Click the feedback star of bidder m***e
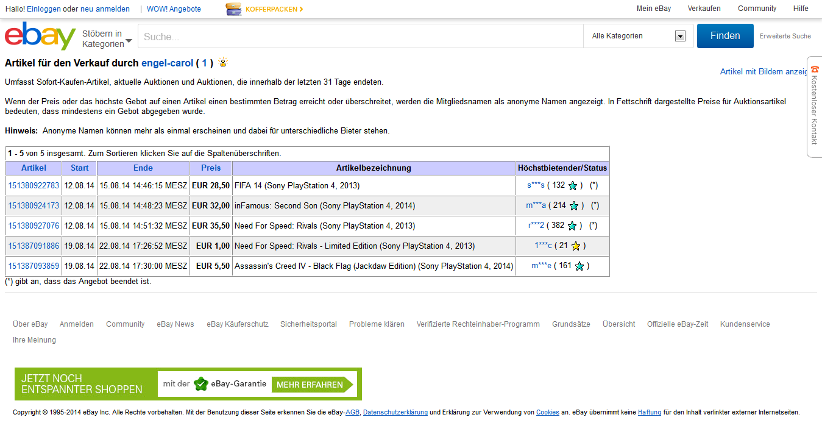Viewport: 822px width, 448px height. click(579, 266)
